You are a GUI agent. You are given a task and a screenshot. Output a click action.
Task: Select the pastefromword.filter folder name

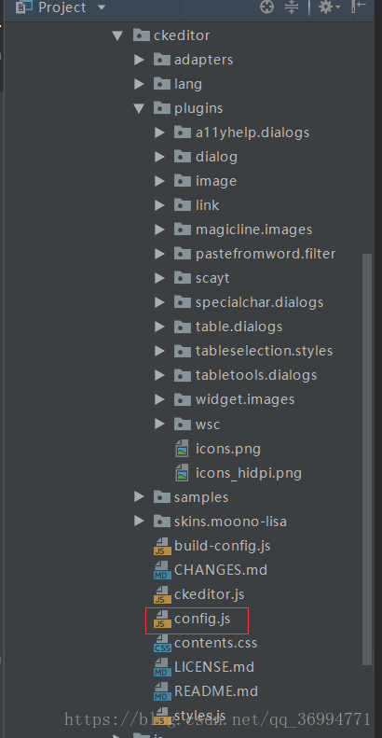[266, 254]
